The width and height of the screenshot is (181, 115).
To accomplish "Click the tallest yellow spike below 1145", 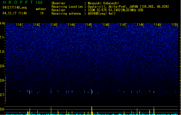I will click(92, 111).
